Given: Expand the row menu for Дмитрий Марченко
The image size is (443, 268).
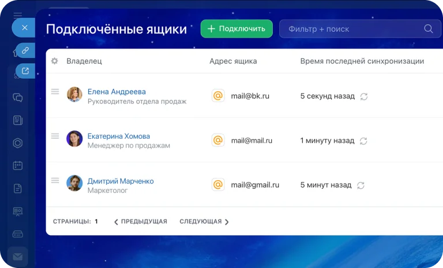Looking at the screenshot, I should 55,180.
